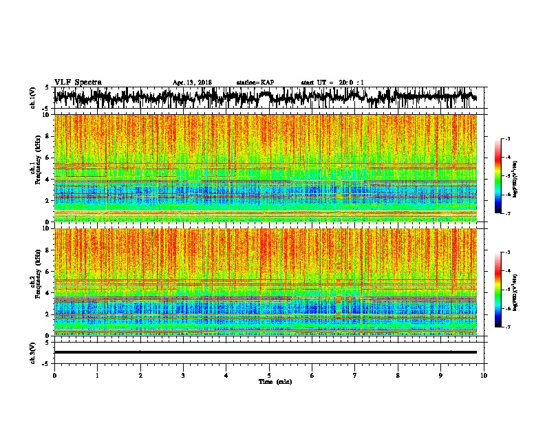545x421 pixels.
Task: Click the "5" tick on ch.1(V) axis
Action: [x=47, y=87]
